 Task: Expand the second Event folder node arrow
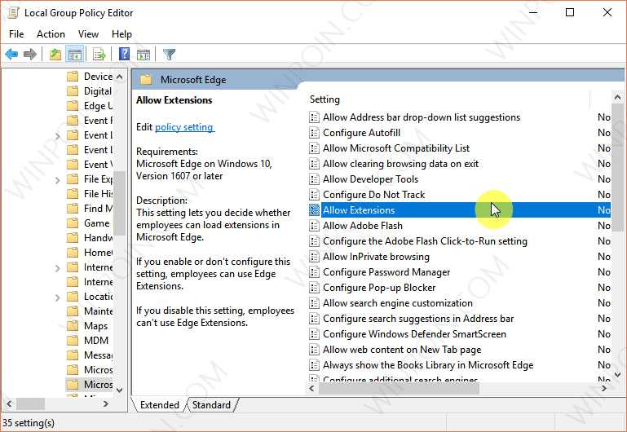57,136
